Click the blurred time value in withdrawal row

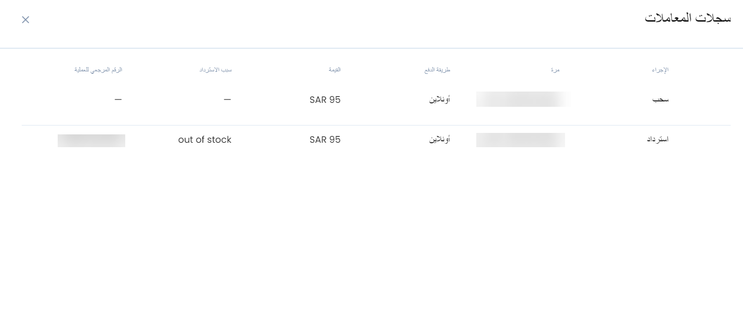(x=523, y=99)
